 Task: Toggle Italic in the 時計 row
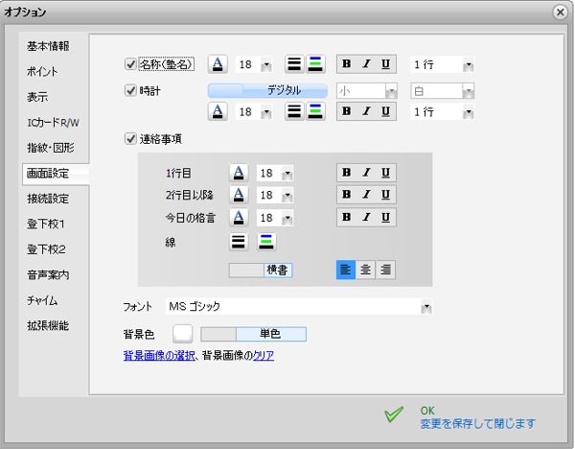(x=366, y=111)
